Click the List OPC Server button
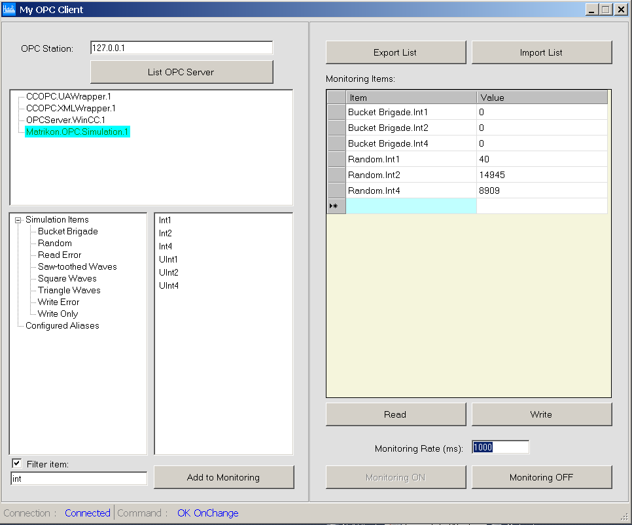 [181, 71]
